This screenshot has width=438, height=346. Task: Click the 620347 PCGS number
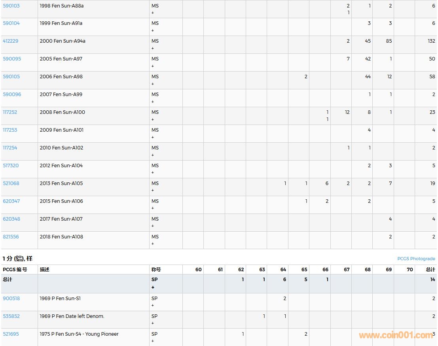(11, 201)
